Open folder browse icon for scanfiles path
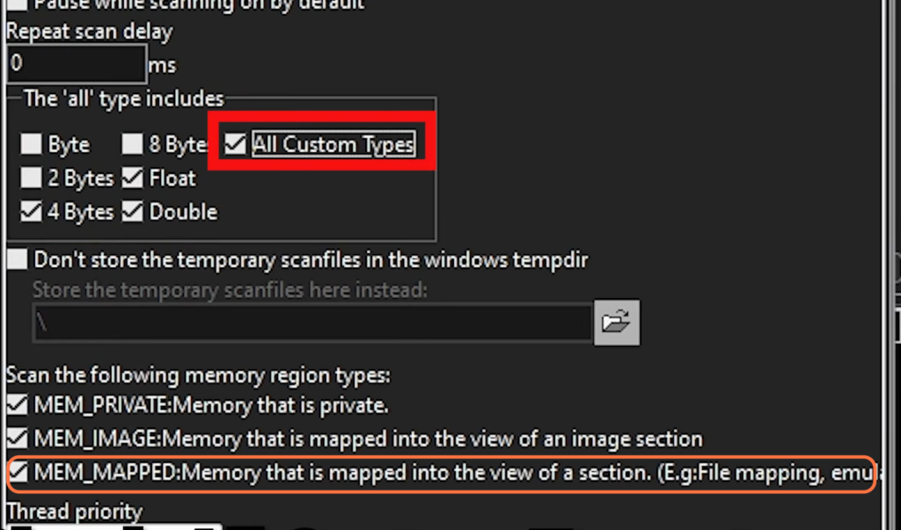The image size is (901, 530). [x=617, y=323]
